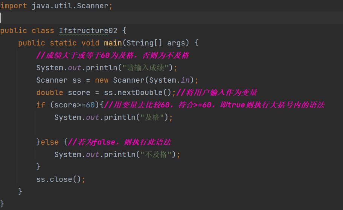Click the comment 若为false，则执行此语法
The height and width of the screenshot is (210, 343).
tap(119, 142)
